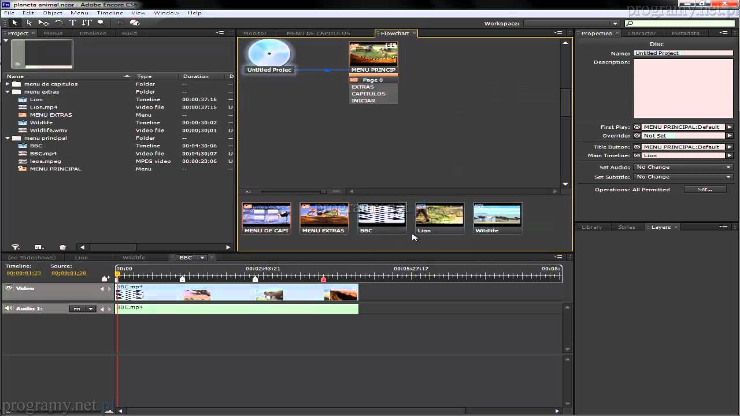The width and height of the screenshot is (740, 416).
Task: Open the project filter funnel icon
Action: [x=16, y=247]
